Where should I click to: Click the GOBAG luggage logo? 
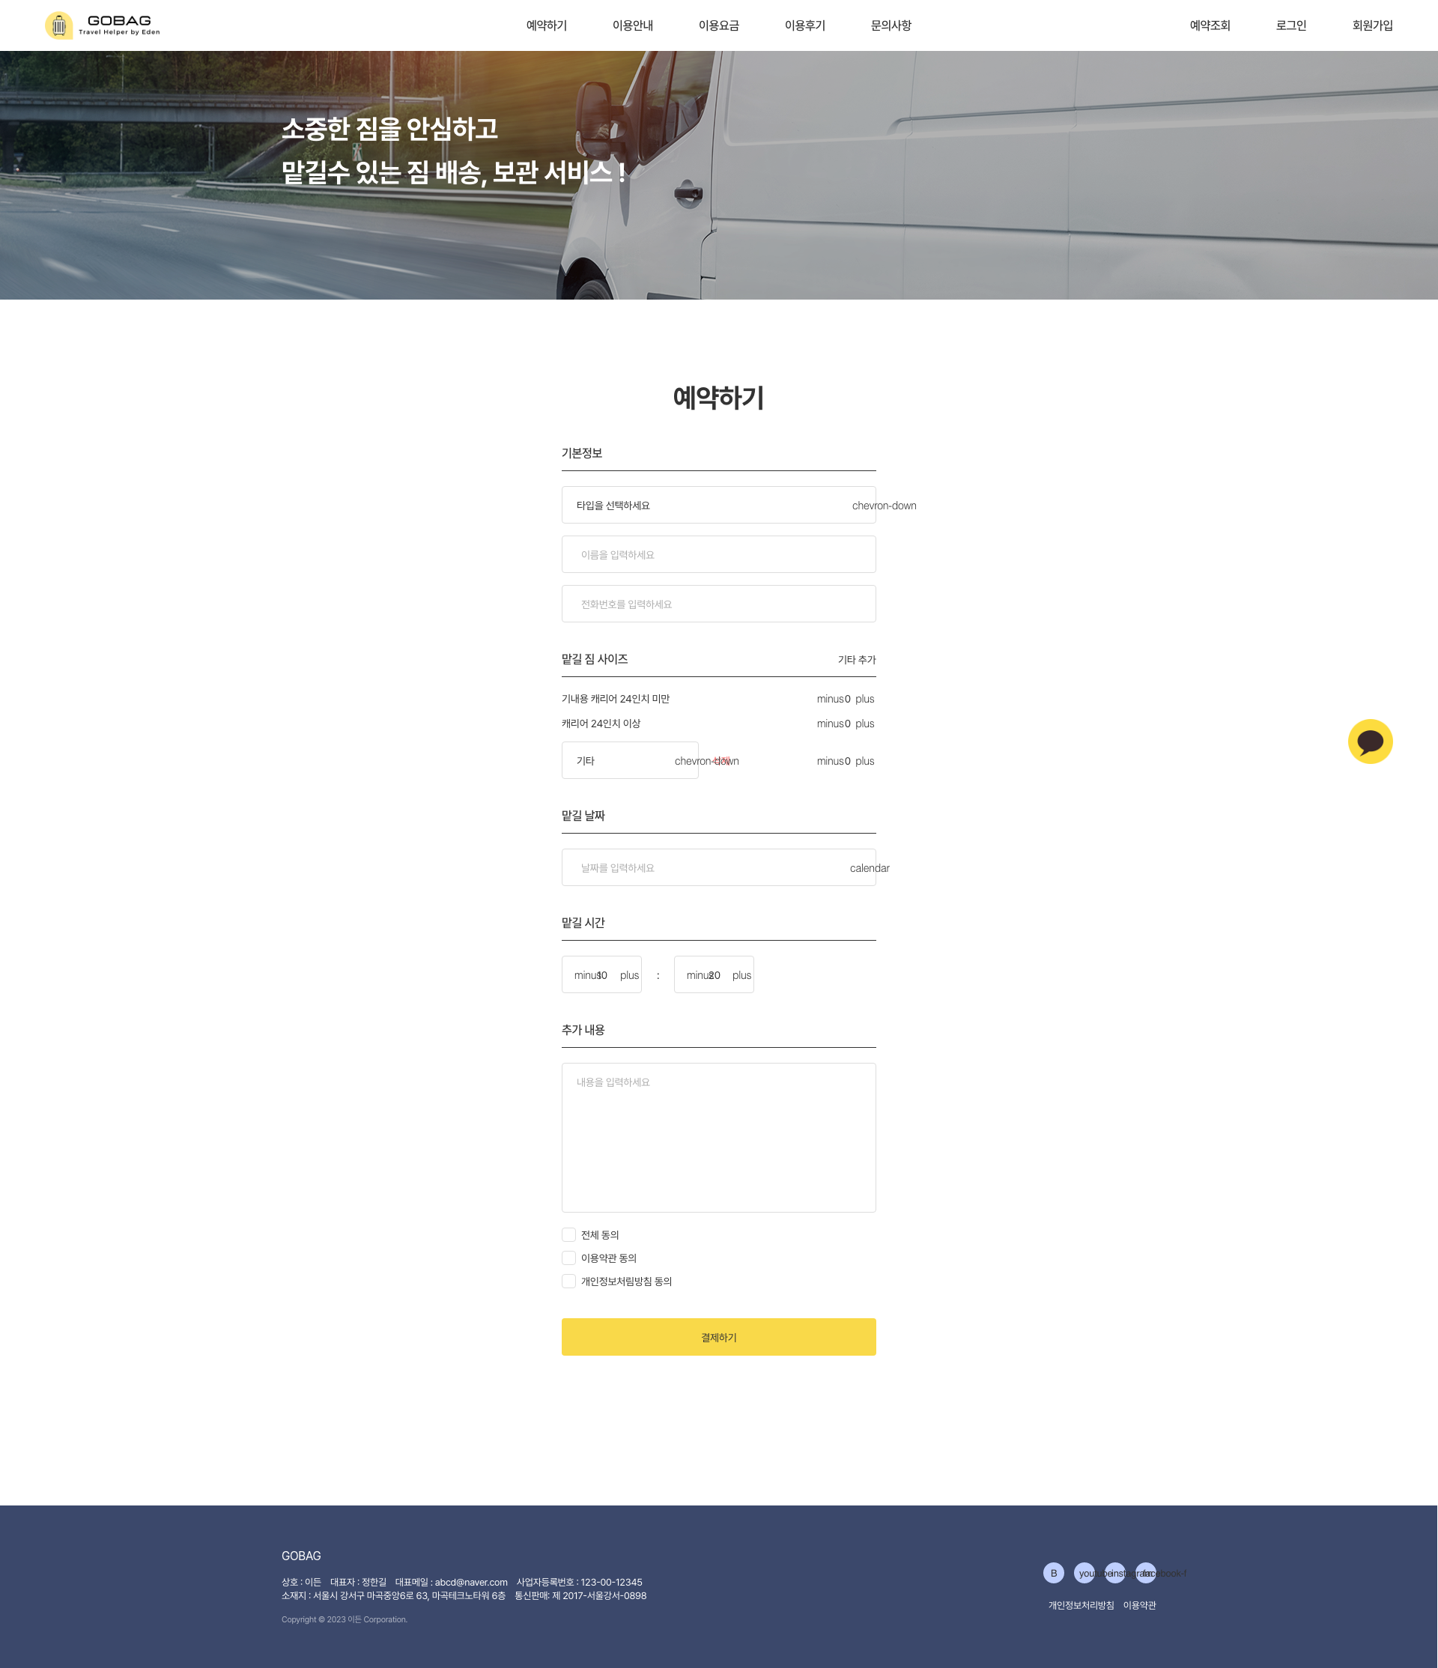point(103,25)
